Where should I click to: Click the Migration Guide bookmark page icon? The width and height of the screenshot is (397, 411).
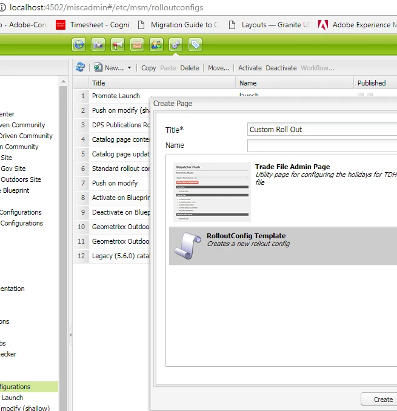coord(141,25)
